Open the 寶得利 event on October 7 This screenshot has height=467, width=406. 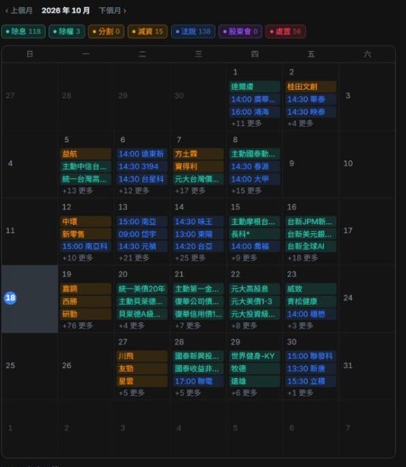click(x=198, y=167)
